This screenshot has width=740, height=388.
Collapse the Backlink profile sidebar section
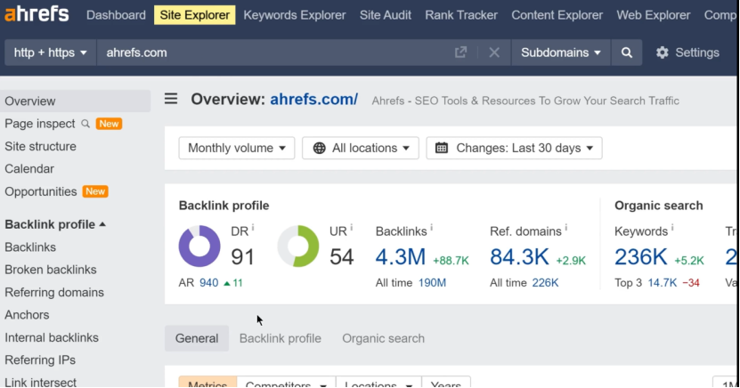pyautogui.click(x=55, y=224)
